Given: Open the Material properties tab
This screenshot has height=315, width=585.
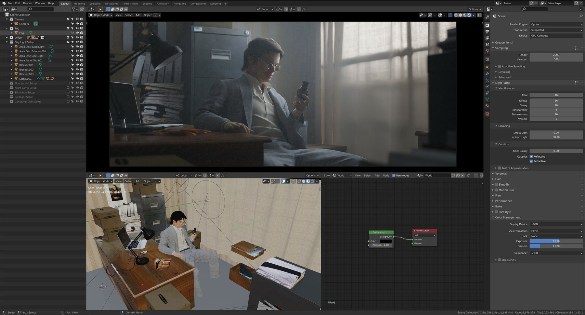Looking at the screenshot, I should pyautogui.click(x=487, y=106).
